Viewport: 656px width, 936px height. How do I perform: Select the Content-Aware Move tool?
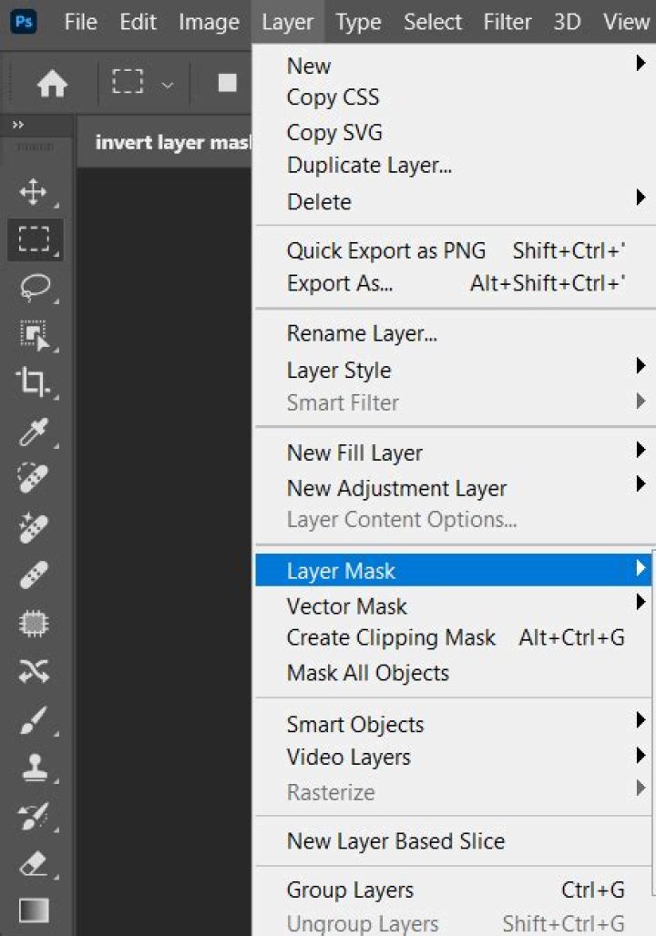35,669
